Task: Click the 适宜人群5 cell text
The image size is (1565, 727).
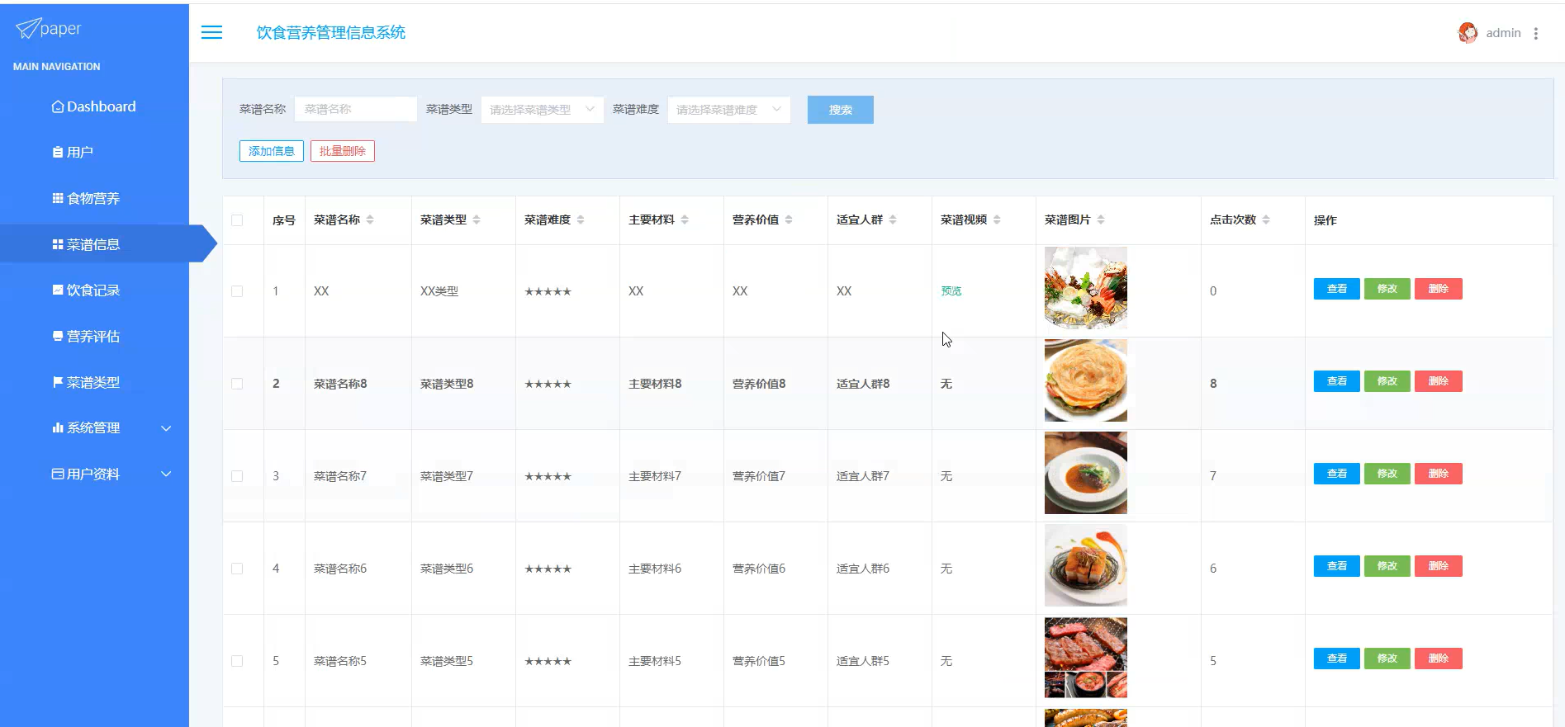Action: (863, 661)
